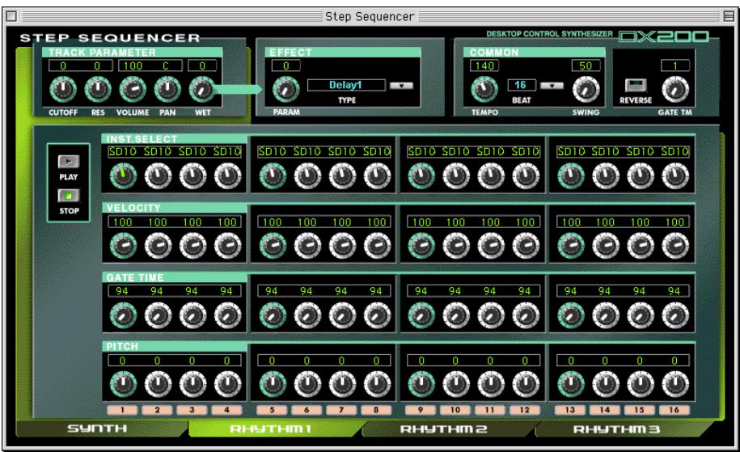Click the Play button

(69, 162)
